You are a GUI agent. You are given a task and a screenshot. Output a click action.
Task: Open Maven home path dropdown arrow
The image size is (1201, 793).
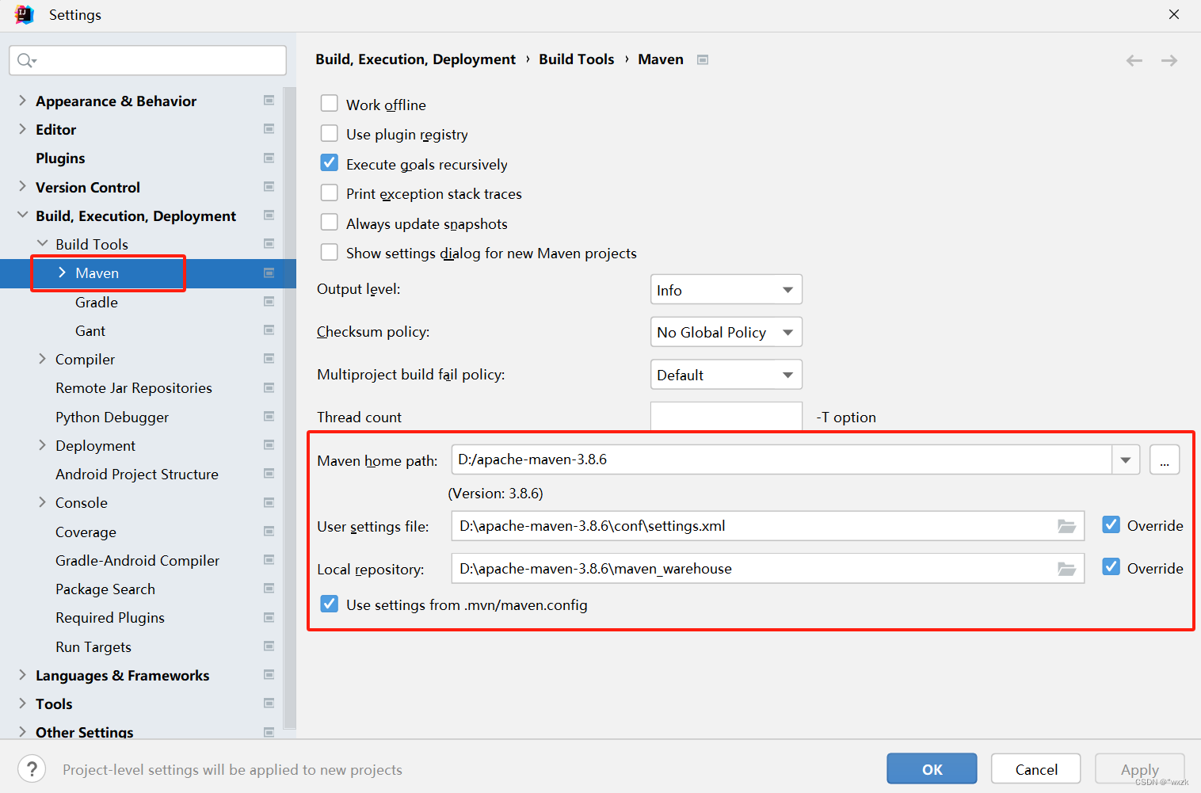tap(1126, 459)
